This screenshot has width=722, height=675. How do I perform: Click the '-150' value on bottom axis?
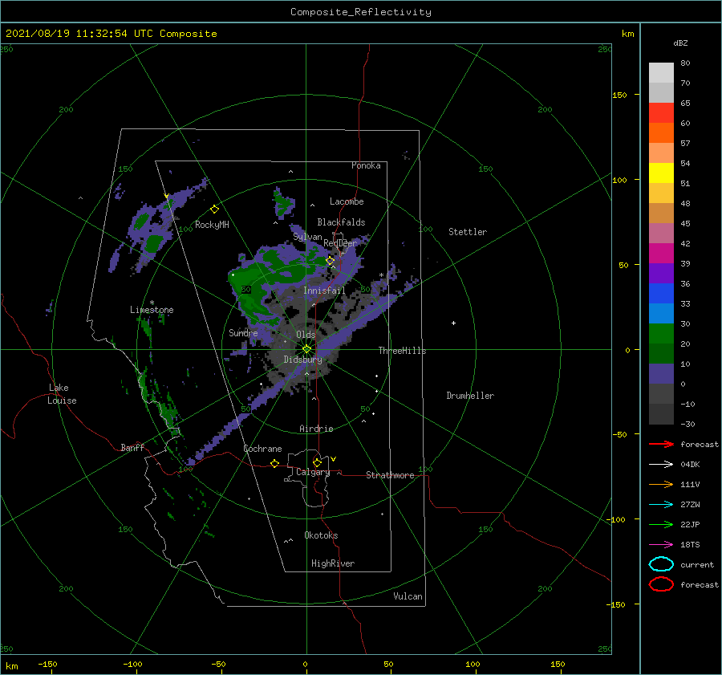(x=47, y=664)
